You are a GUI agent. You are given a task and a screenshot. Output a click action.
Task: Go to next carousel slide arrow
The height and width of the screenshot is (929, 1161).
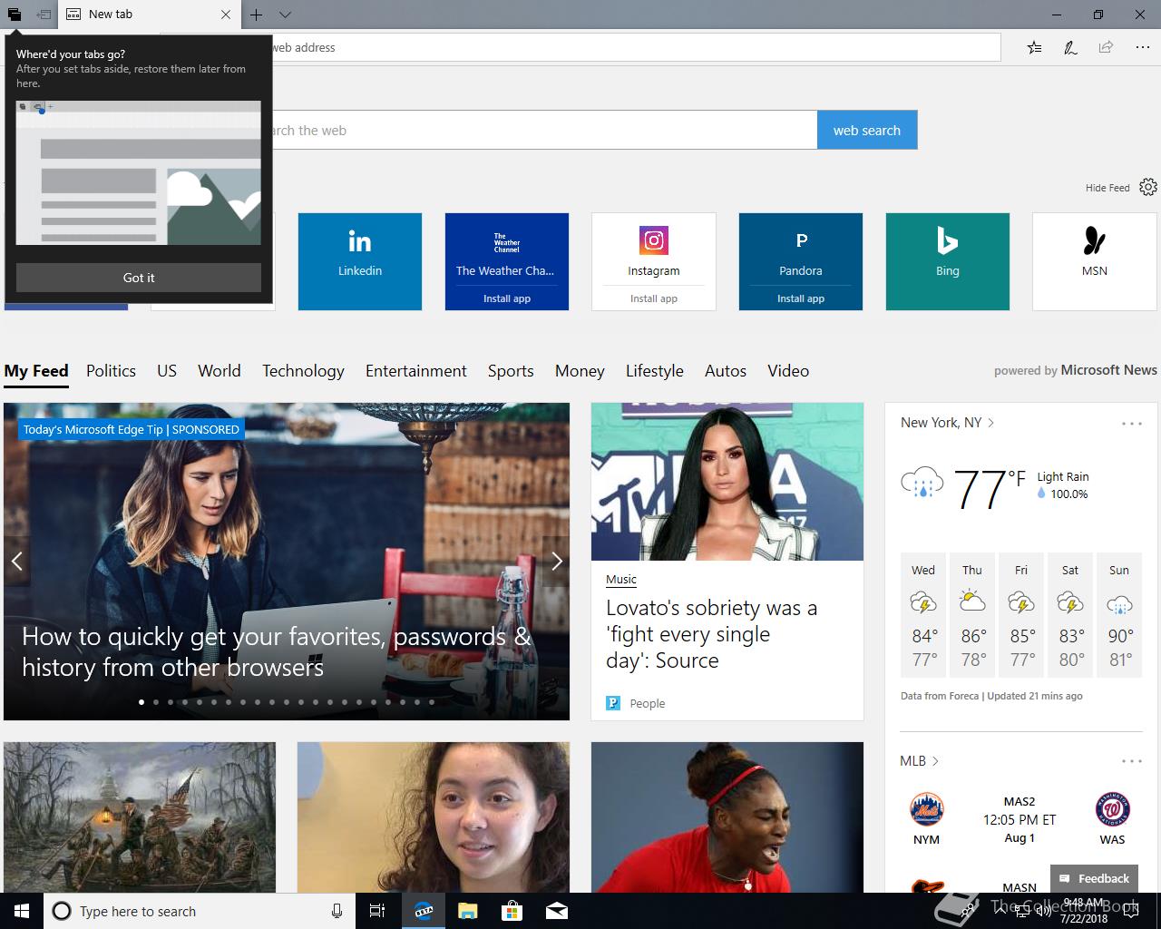tap(557, 562)
